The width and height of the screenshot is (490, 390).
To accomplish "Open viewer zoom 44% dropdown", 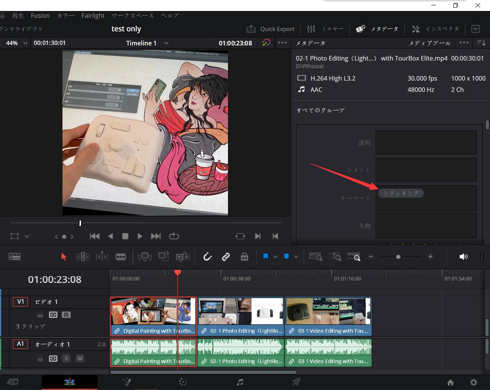I will [x=25, y=43].
